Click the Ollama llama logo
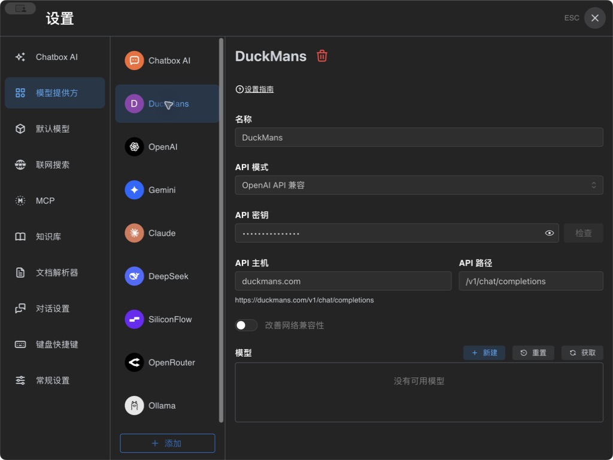Image resolution: width=613 pixels, height=460 pixels. point(134,405)
